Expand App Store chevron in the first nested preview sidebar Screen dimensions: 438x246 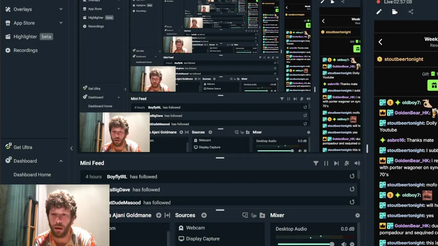click(x=119, y=9)
